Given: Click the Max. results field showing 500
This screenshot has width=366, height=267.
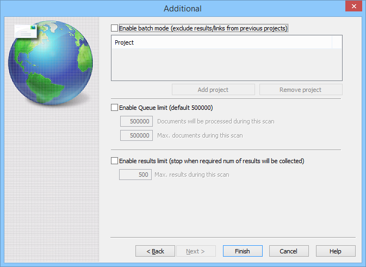Looking at the screenshot, I should (137, 175).
